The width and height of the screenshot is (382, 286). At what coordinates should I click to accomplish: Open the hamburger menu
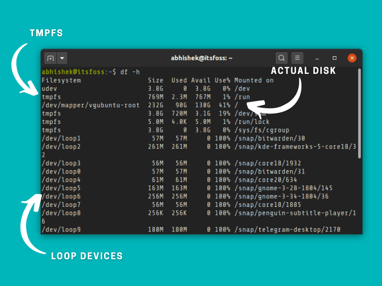(x=297, y=58)
